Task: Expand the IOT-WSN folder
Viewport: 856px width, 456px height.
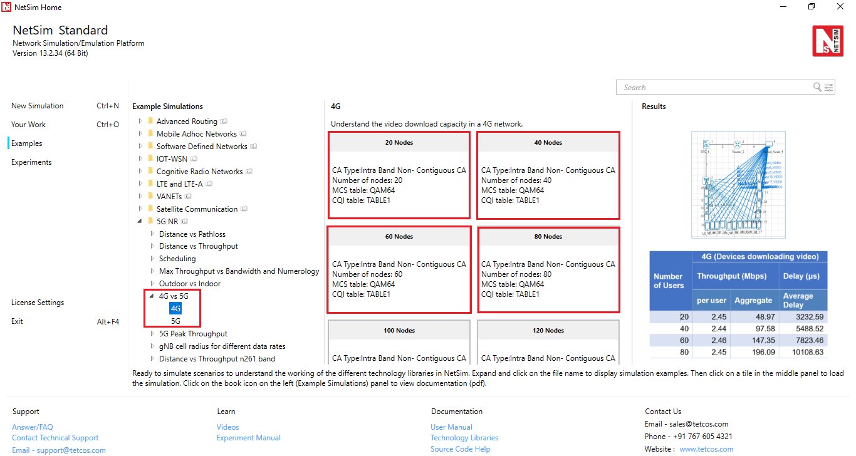Action: click(140, 158)
